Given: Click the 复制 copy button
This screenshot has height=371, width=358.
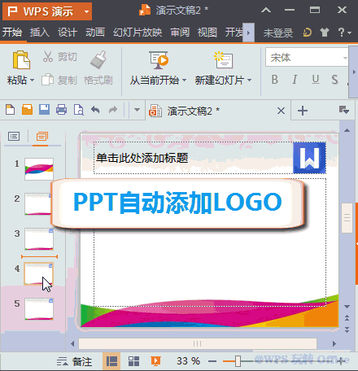Looking at the screenshot, I should (59, 80).
